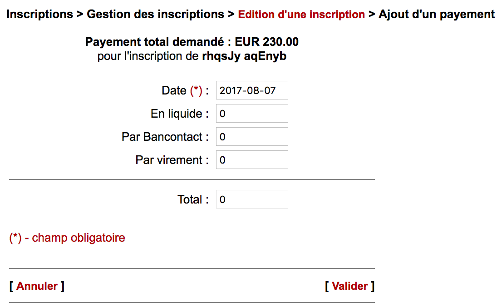Click the Total amount box
The image size is (502, 308).
point(252,199)
